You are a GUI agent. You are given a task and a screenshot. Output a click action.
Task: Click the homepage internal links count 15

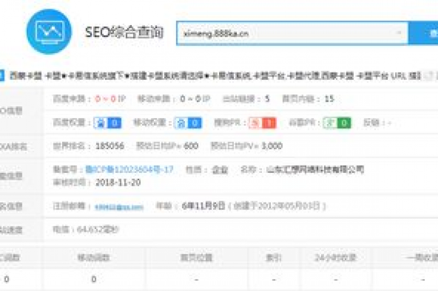329,99
